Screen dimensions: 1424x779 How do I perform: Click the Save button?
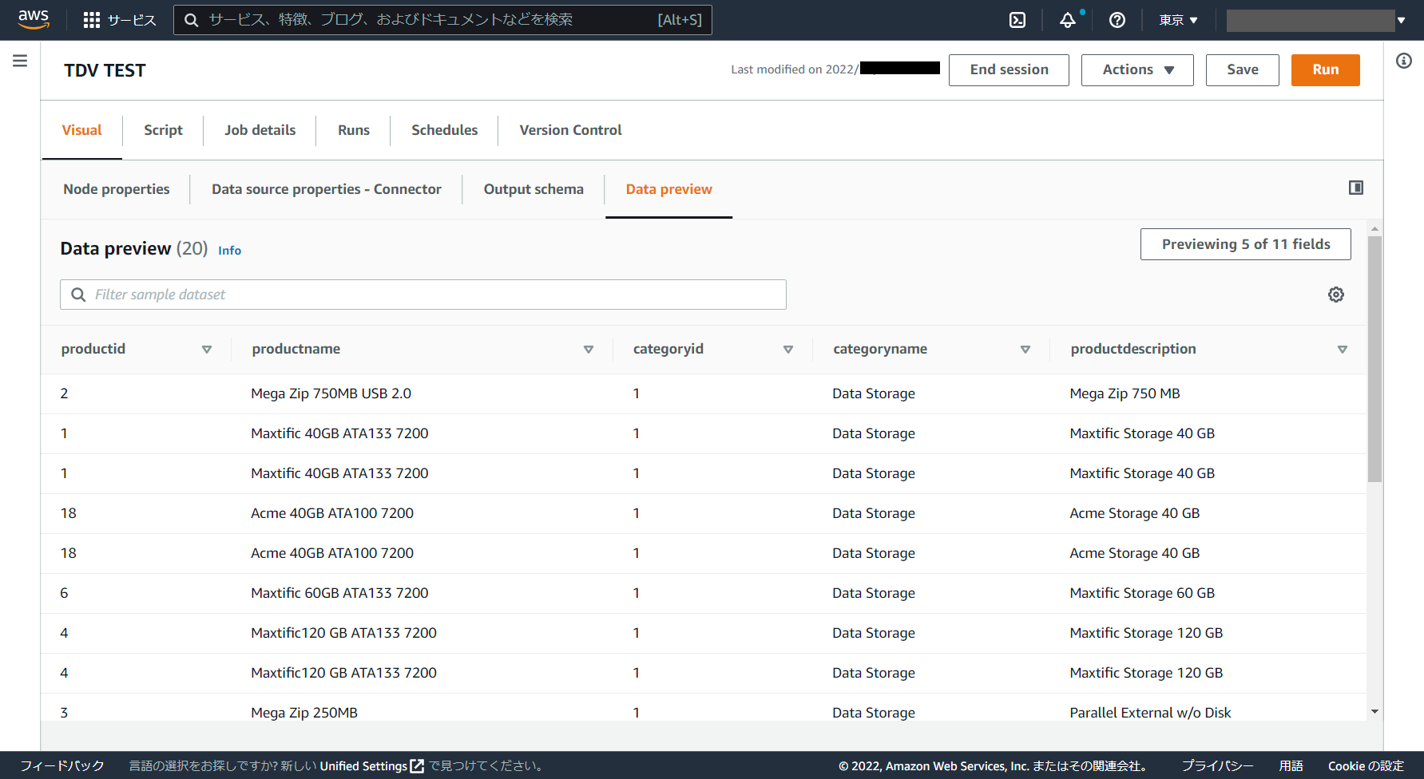pyautogui.click(x=1243, y=69)
